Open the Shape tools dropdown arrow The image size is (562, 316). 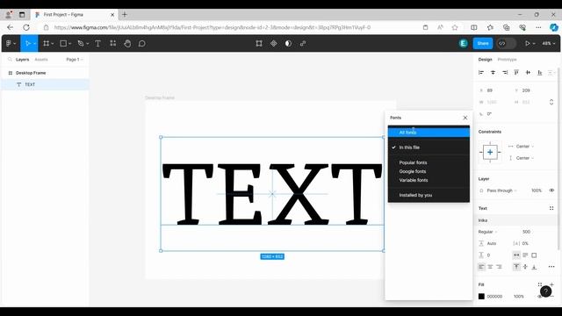click(x=70, y=44)
